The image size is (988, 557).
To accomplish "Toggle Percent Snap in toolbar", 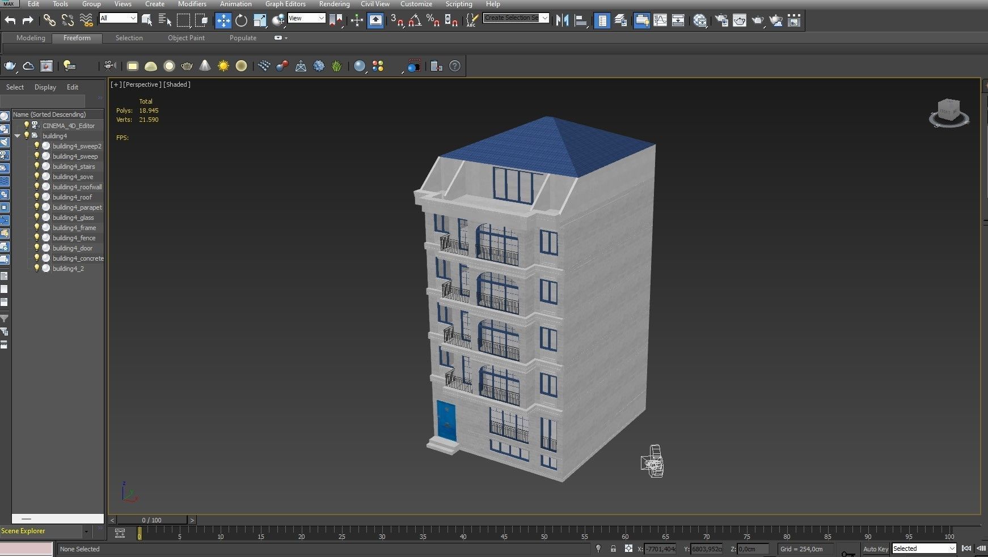I will [x=433, y=20].
